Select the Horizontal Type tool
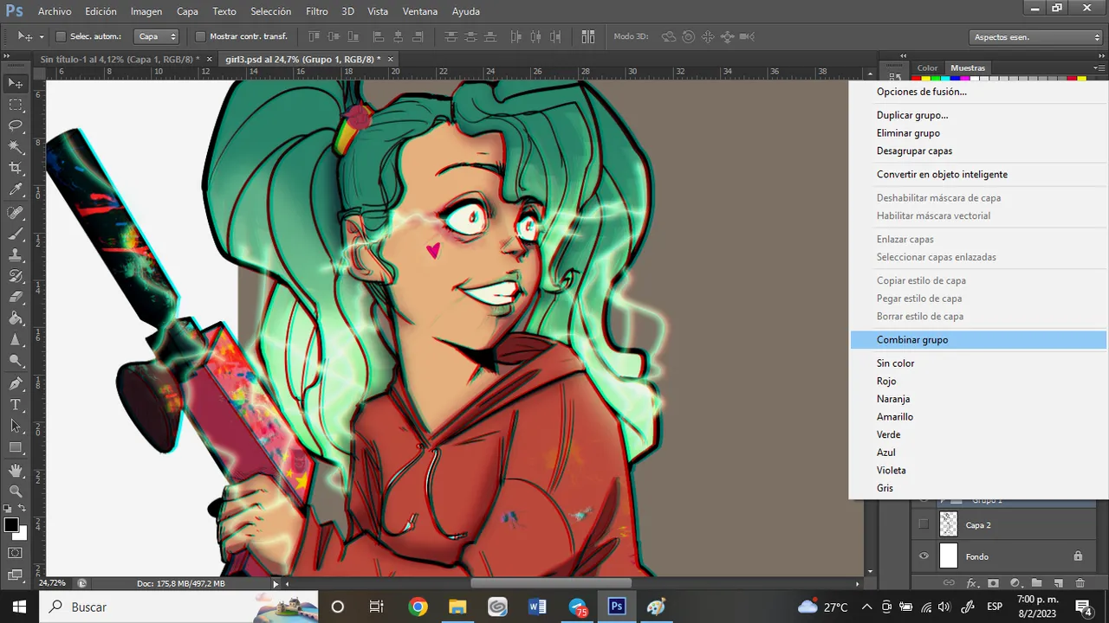Screen dimensions: 1109x623 pos(16,405)
